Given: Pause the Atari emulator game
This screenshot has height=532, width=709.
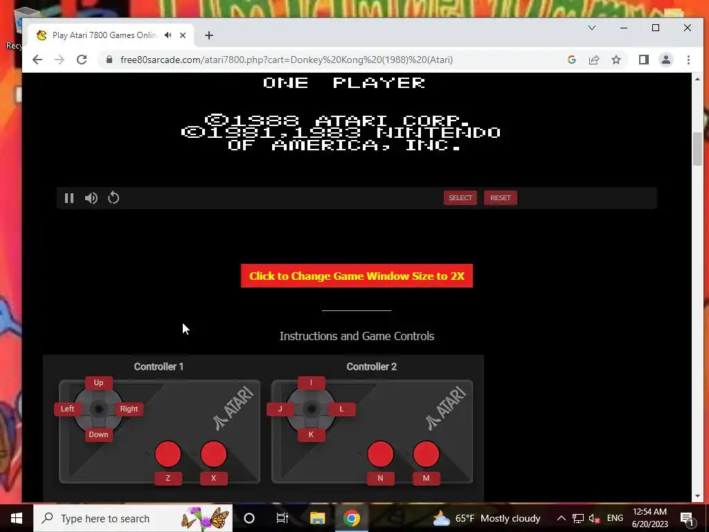Looking at the screenshot, I should click(69, 198).
